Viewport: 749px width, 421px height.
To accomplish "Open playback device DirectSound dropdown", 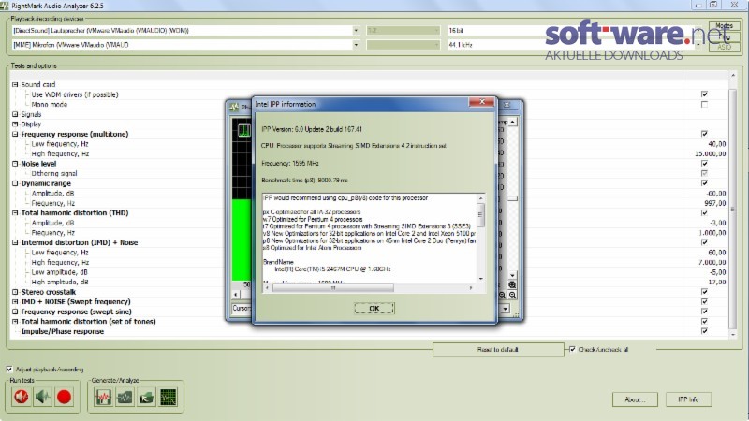I will coord(356,30).
